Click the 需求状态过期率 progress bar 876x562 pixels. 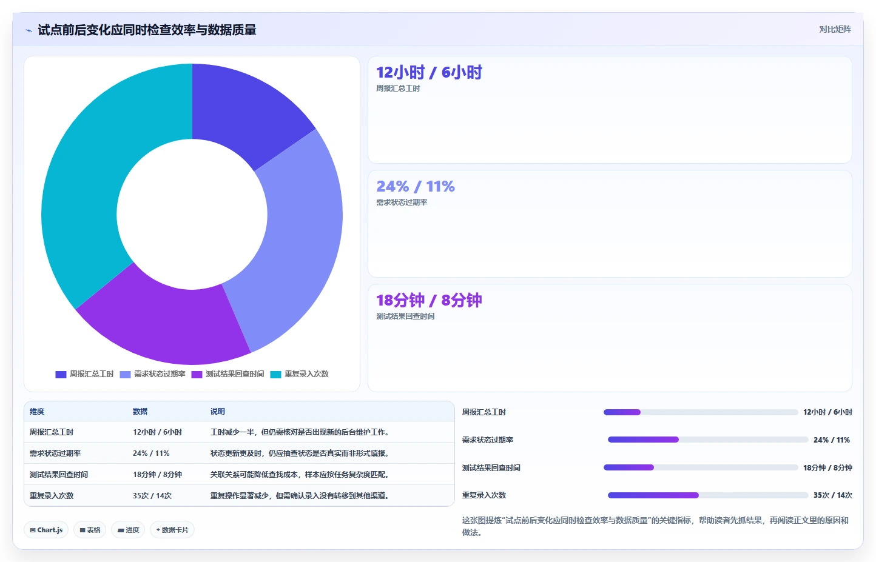(x=708, y=440)
